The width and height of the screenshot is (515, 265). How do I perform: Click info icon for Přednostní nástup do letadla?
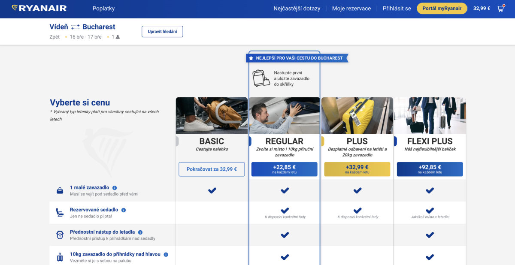140,232
